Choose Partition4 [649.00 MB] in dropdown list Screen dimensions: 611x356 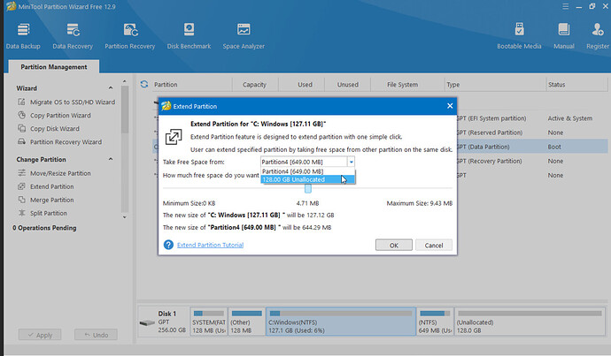307,171
